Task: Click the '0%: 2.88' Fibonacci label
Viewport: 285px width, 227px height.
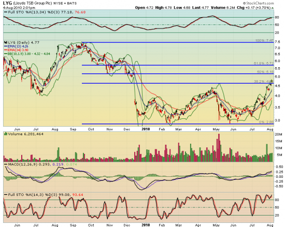Action: pyautogui.click(x=266, y=122)
